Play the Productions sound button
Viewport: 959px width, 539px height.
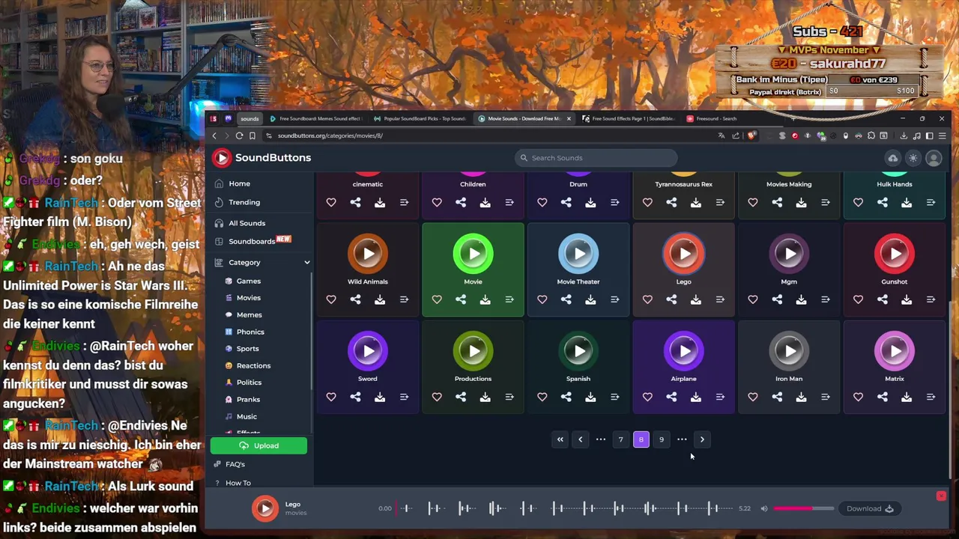point(473,351)
